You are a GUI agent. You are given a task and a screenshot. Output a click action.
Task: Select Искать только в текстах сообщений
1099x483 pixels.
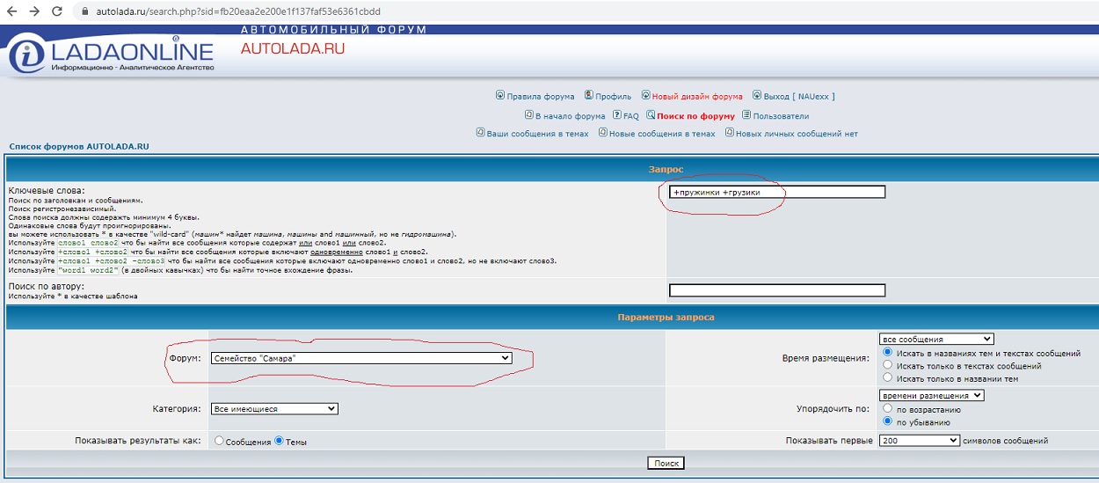[x=888, y=365]
